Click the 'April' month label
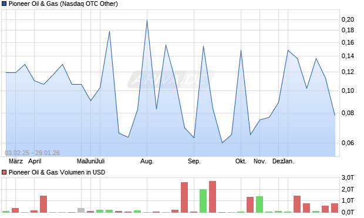The height and width of the screenshot is (218, 364). pyautogui.click(x=35, y=161)
